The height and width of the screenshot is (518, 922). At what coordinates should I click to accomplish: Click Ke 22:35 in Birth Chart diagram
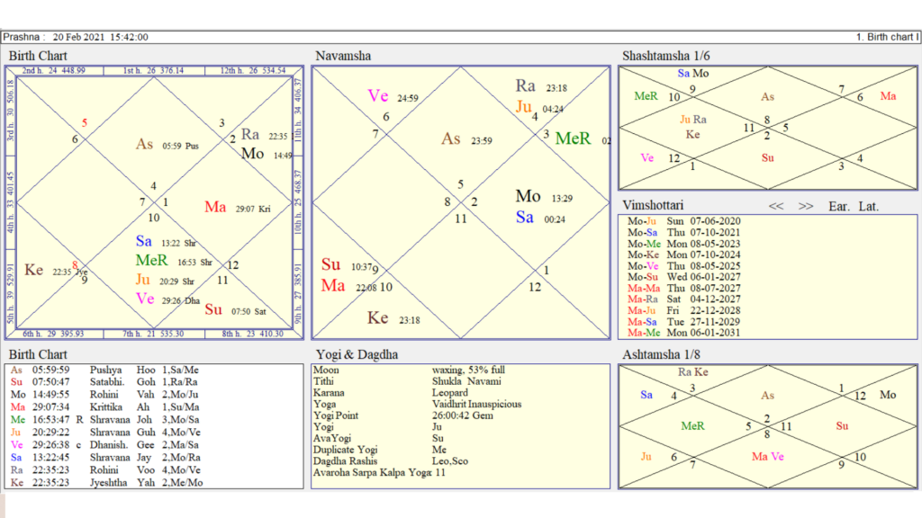(56, 270)
